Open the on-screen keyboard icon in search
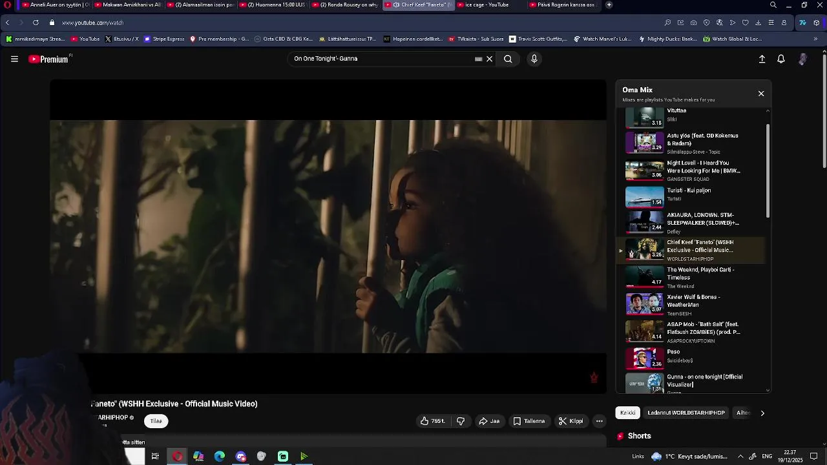Screen dimensions: 827x465 [478, 59]
